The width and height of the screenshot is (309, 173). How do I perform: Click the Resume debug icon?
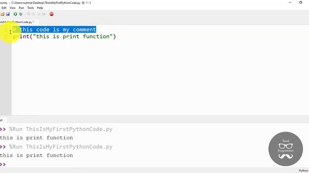44,14
